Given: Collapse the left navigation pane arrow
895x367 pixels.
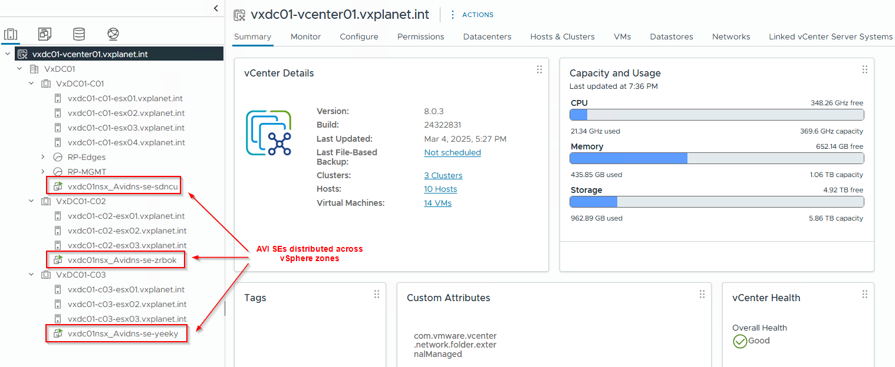Looking at the screenshot, I should pyautogui.click(x=216, y=8).
